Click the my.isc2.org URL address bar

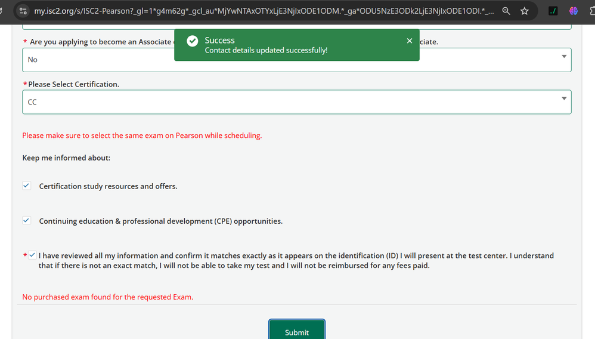[262, 11]
